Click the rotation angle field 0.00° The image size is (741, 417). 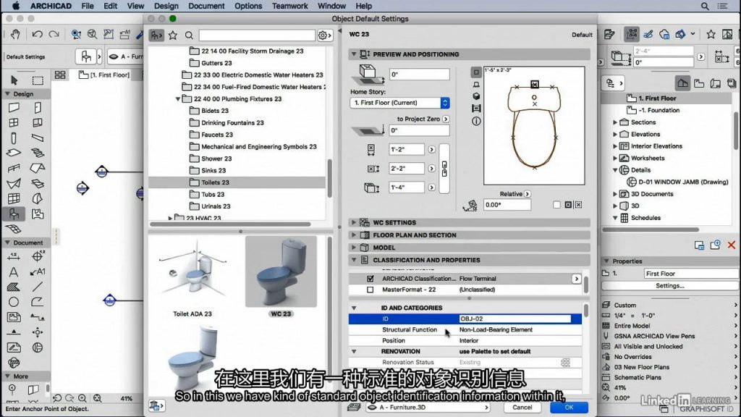507,205
